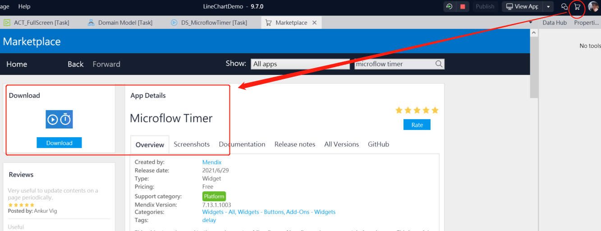Viewport: 601px width, 231px height.
Task: Click the five-star rating beside Microflow Timer
Action: tap(417, 110)
